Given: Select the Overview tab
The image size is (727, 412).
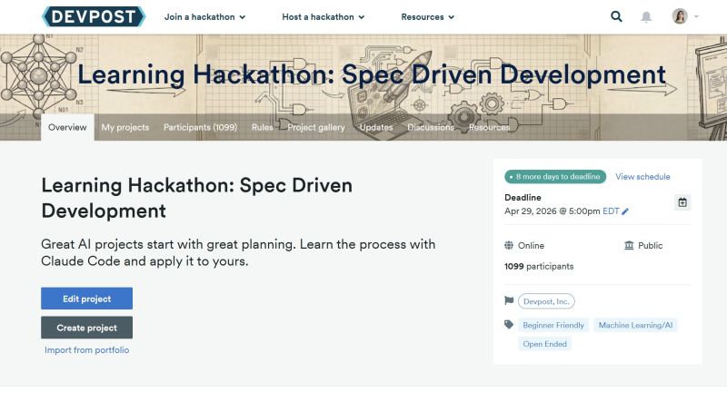Looking at the screenshot, I should pyautogui.click(x=67, y=127).
